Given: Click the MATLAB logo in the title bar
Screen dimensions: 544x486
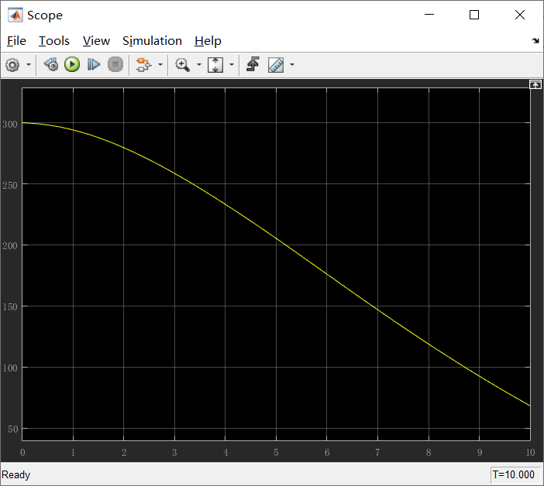Looking at the screenshot, I should pyautogui.click(x=15, y=15).
